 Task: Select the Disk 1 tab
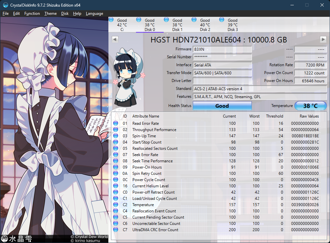[177, 25]
